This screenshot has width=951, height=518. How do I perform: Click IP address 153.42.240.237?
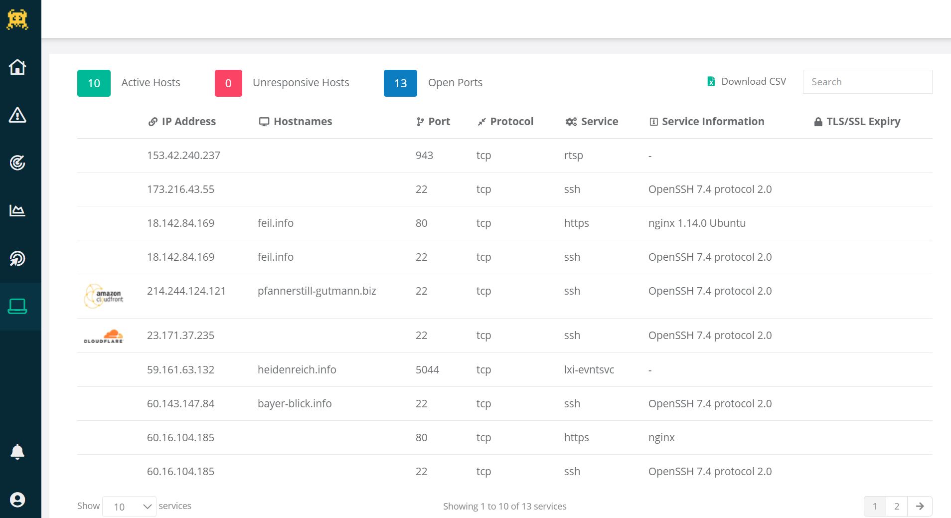183,156
